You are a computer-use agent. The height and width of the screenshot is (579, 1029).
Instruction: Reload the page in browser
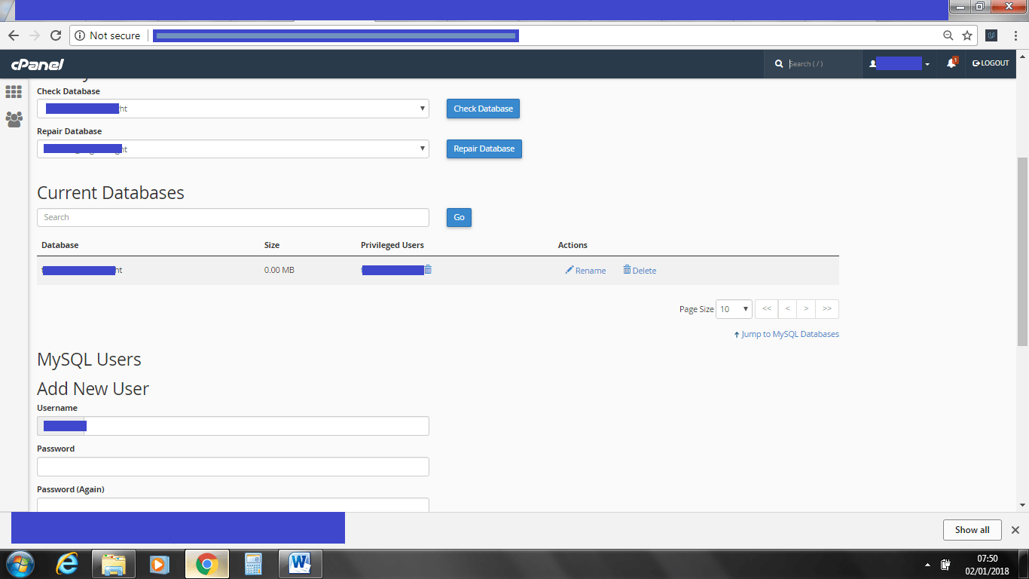pyautogui.click(x=55, y=35)
